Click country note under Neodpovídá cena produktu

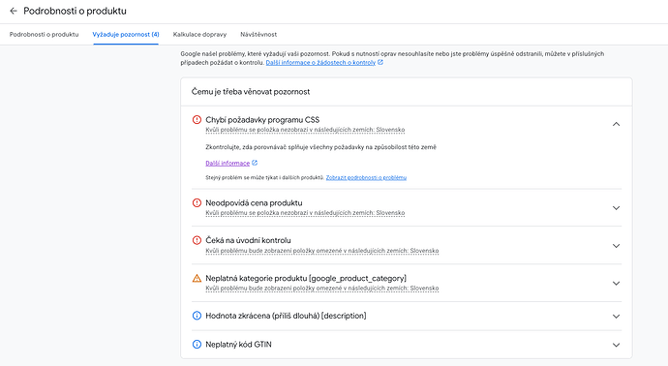(x=305, y=213)
